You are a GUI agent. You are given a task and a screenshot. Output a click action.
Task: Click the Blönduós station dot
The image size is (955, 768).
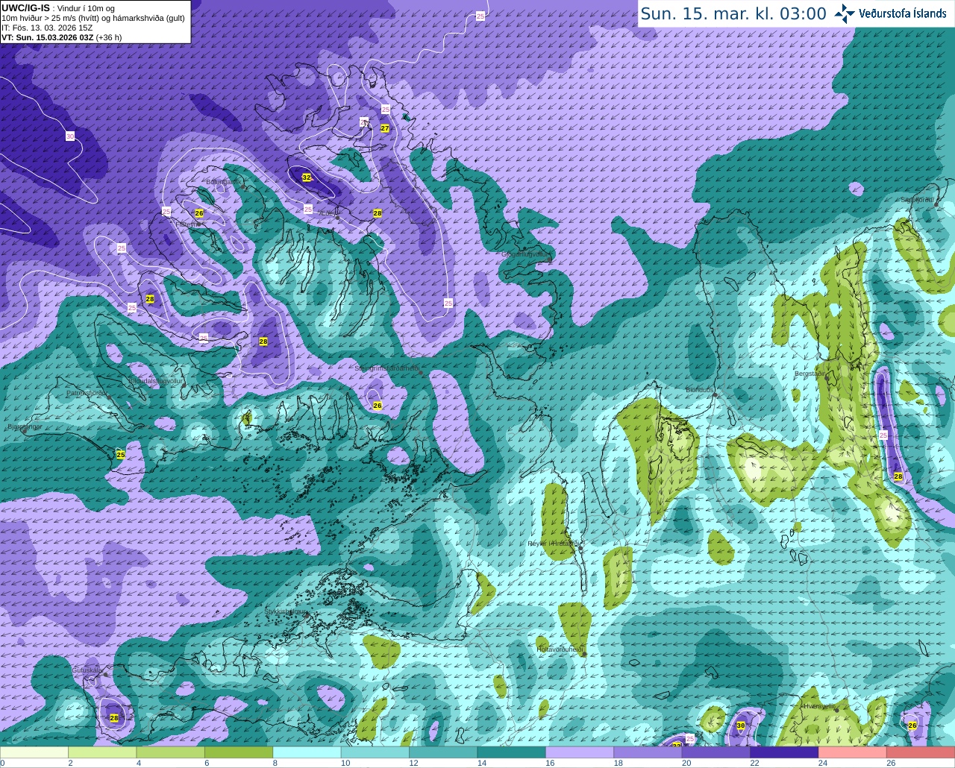pos(715,396)
